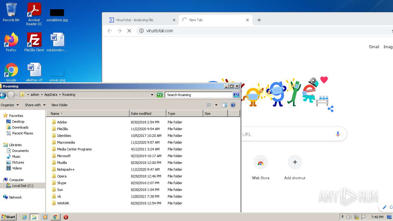Expand AppData breadcrumb arrow

[x=60, y=95]
